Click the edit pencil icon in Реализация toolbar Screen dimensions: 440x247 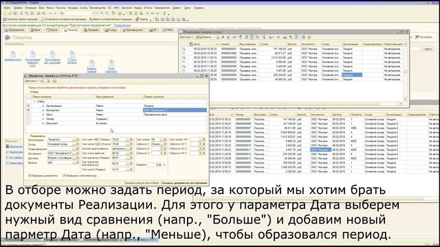coord(223,37)
